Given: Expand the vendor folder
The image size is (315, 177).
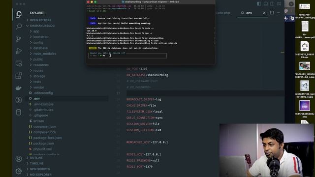Looking at the screenshot, I should (38, 88).
